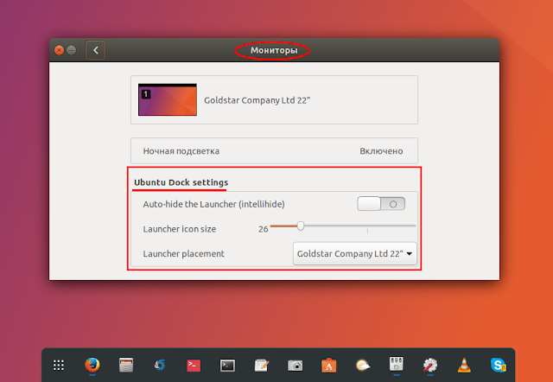The height and width of the screenshot is (382, 553).
Task: Open the Tweaks switch-panel dock icon
Action: coord(397,364)
